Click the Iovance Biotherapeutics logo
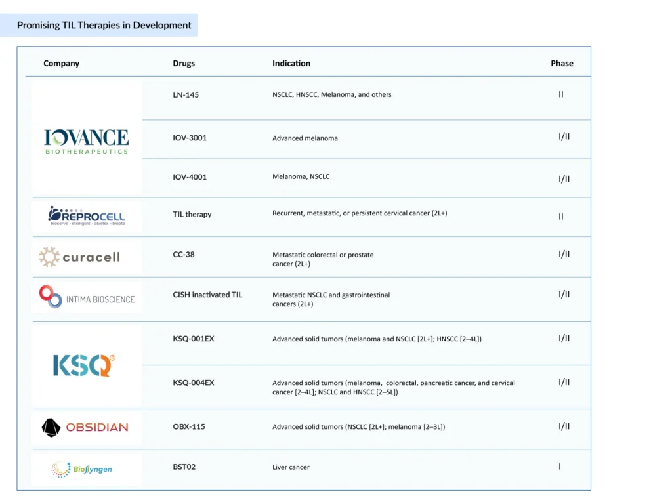 (x=85, y=139)
